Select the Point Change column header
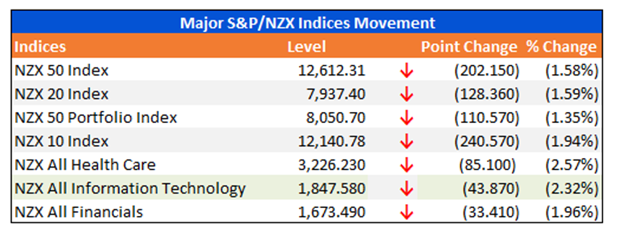This screenshot has height=235, width=622. click(x=469, y=47)
